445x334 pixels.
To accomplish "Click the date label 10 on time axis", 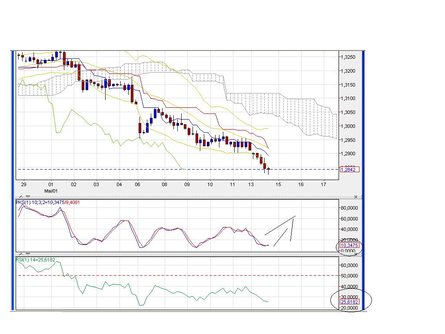I will [210, 184].
